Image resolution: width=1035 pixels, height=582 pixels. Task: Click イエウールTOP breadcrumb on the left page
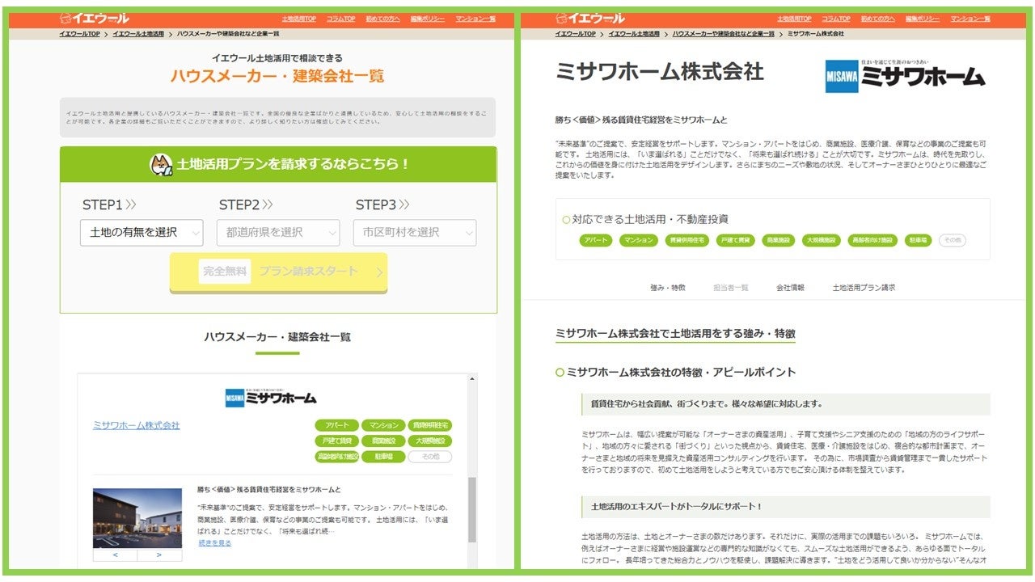(79, 34)
